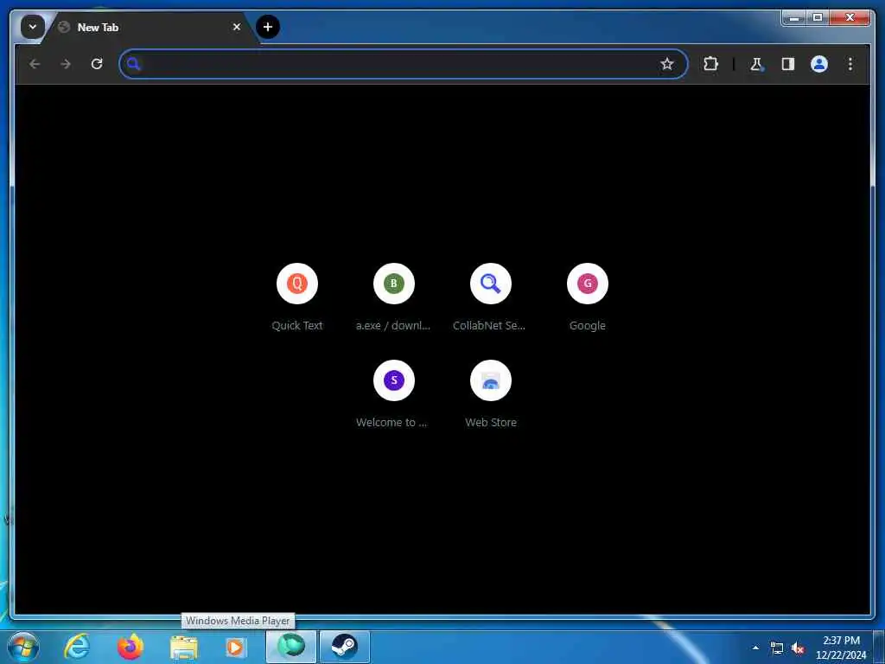Close the browser window
This screenshot has width=885, height=664.
(850, 18)
